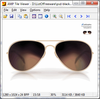Copy the image with the Copy icon

(x=20, y=16)
